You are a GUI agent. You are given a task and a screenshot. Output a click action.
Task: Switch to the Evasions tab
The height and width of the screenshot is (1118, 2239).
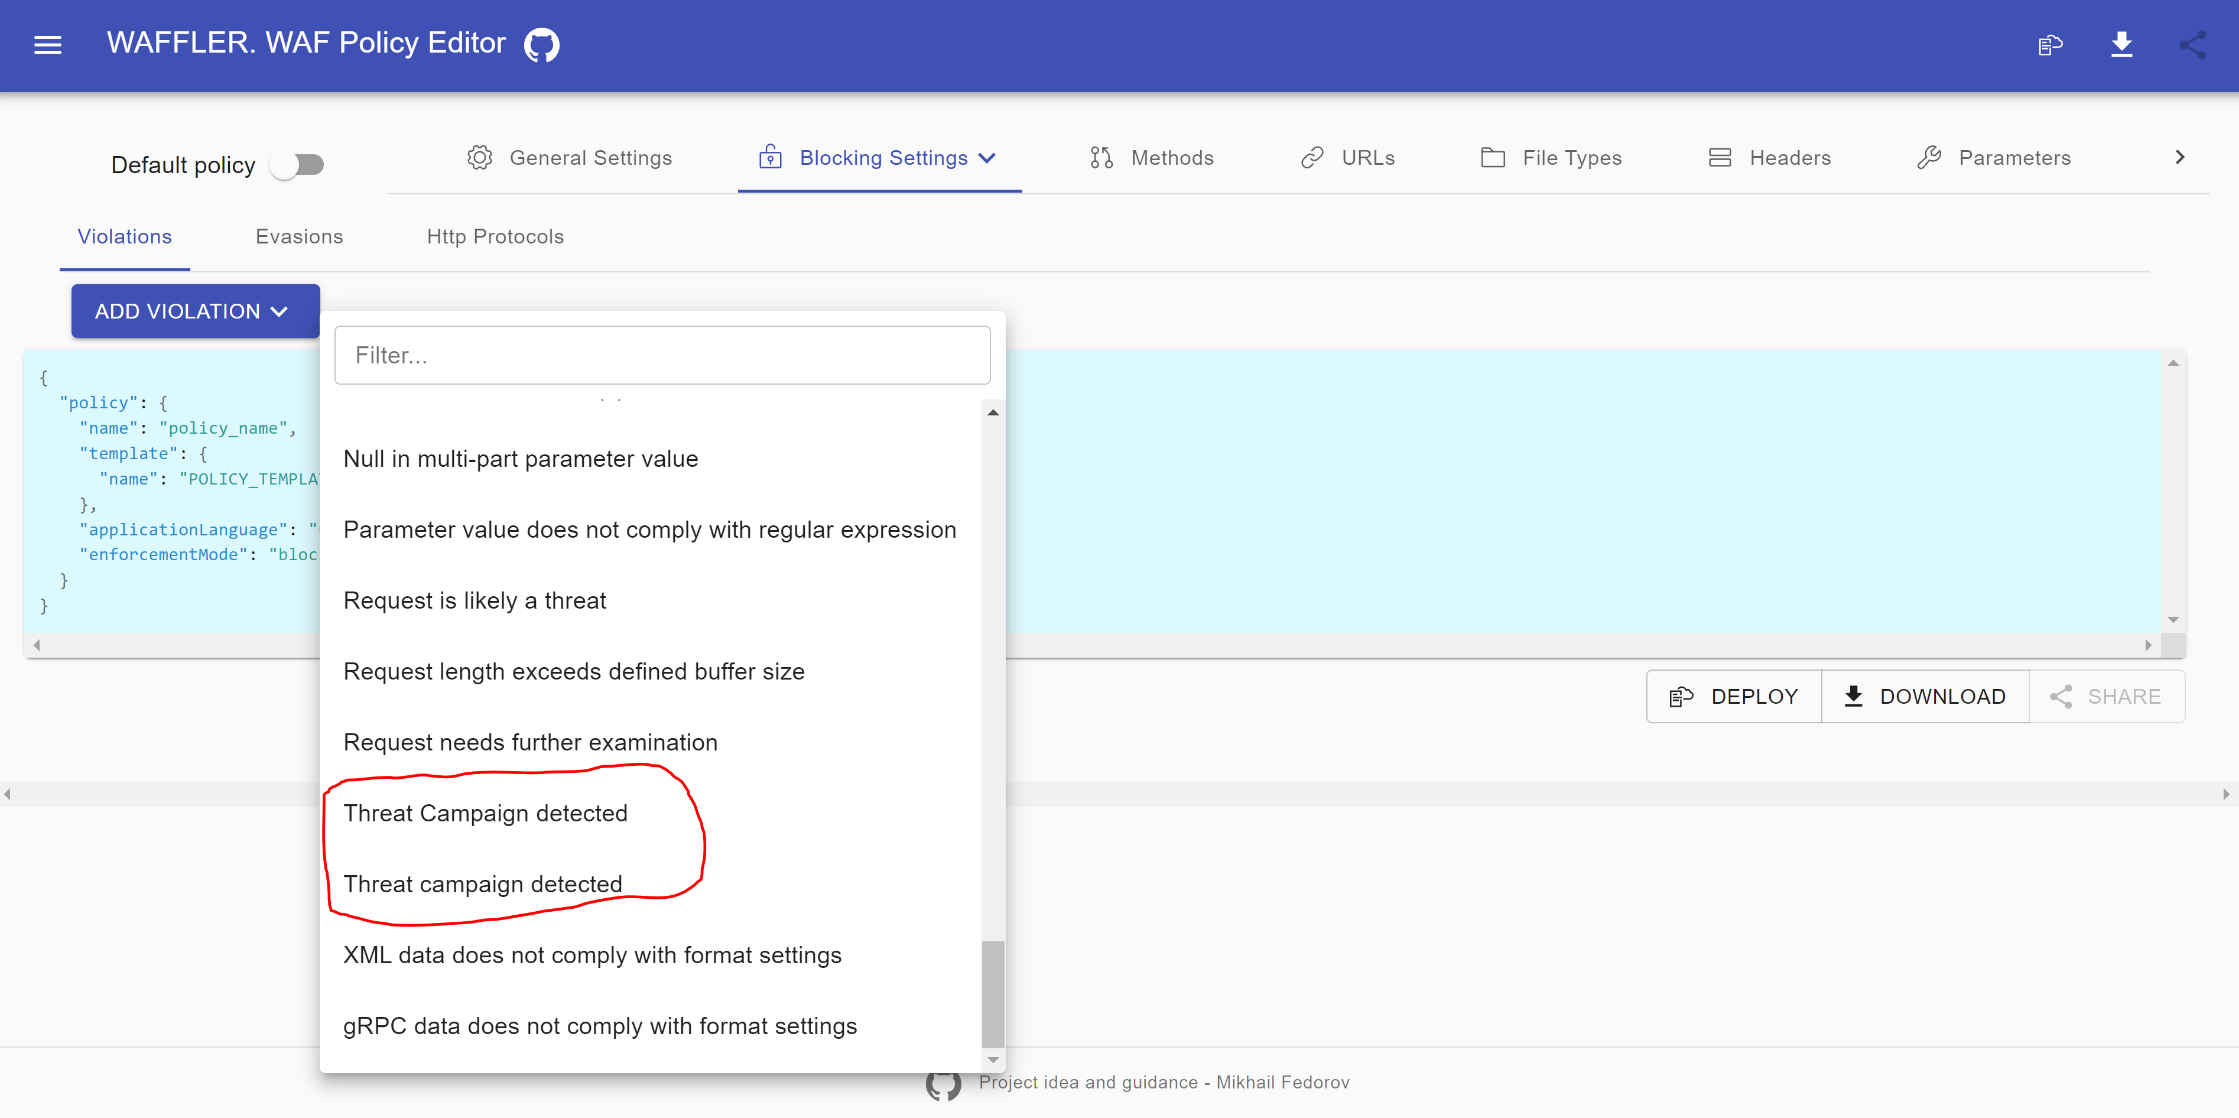pos(299,236)
